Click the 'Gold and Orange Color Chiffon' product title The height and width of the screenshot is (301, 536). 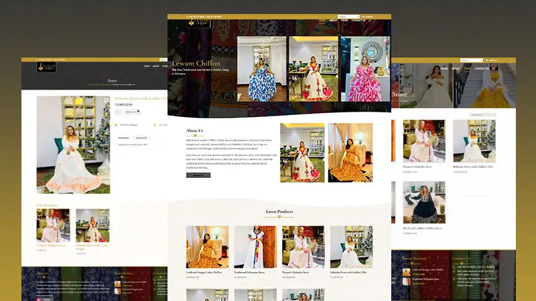point(204,272)
